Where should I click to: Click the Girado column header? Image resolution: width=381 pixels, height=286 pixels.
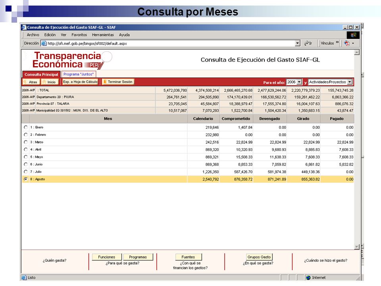pos(303,119)
